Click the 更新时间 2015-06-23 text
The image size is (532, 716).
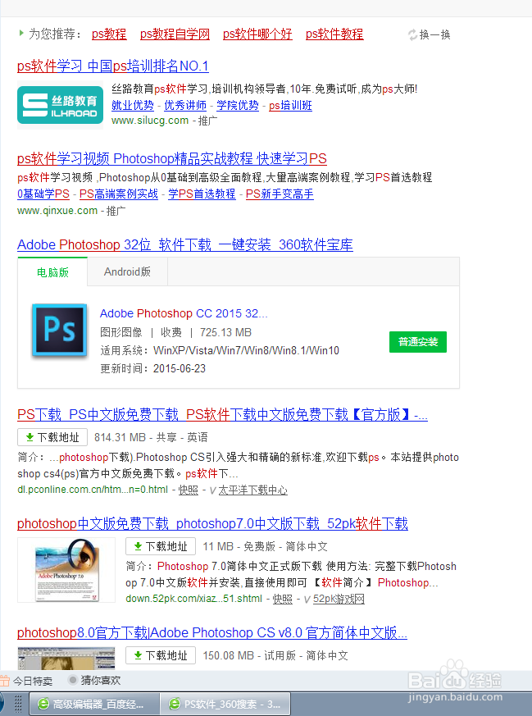click(x=152, y=368)
